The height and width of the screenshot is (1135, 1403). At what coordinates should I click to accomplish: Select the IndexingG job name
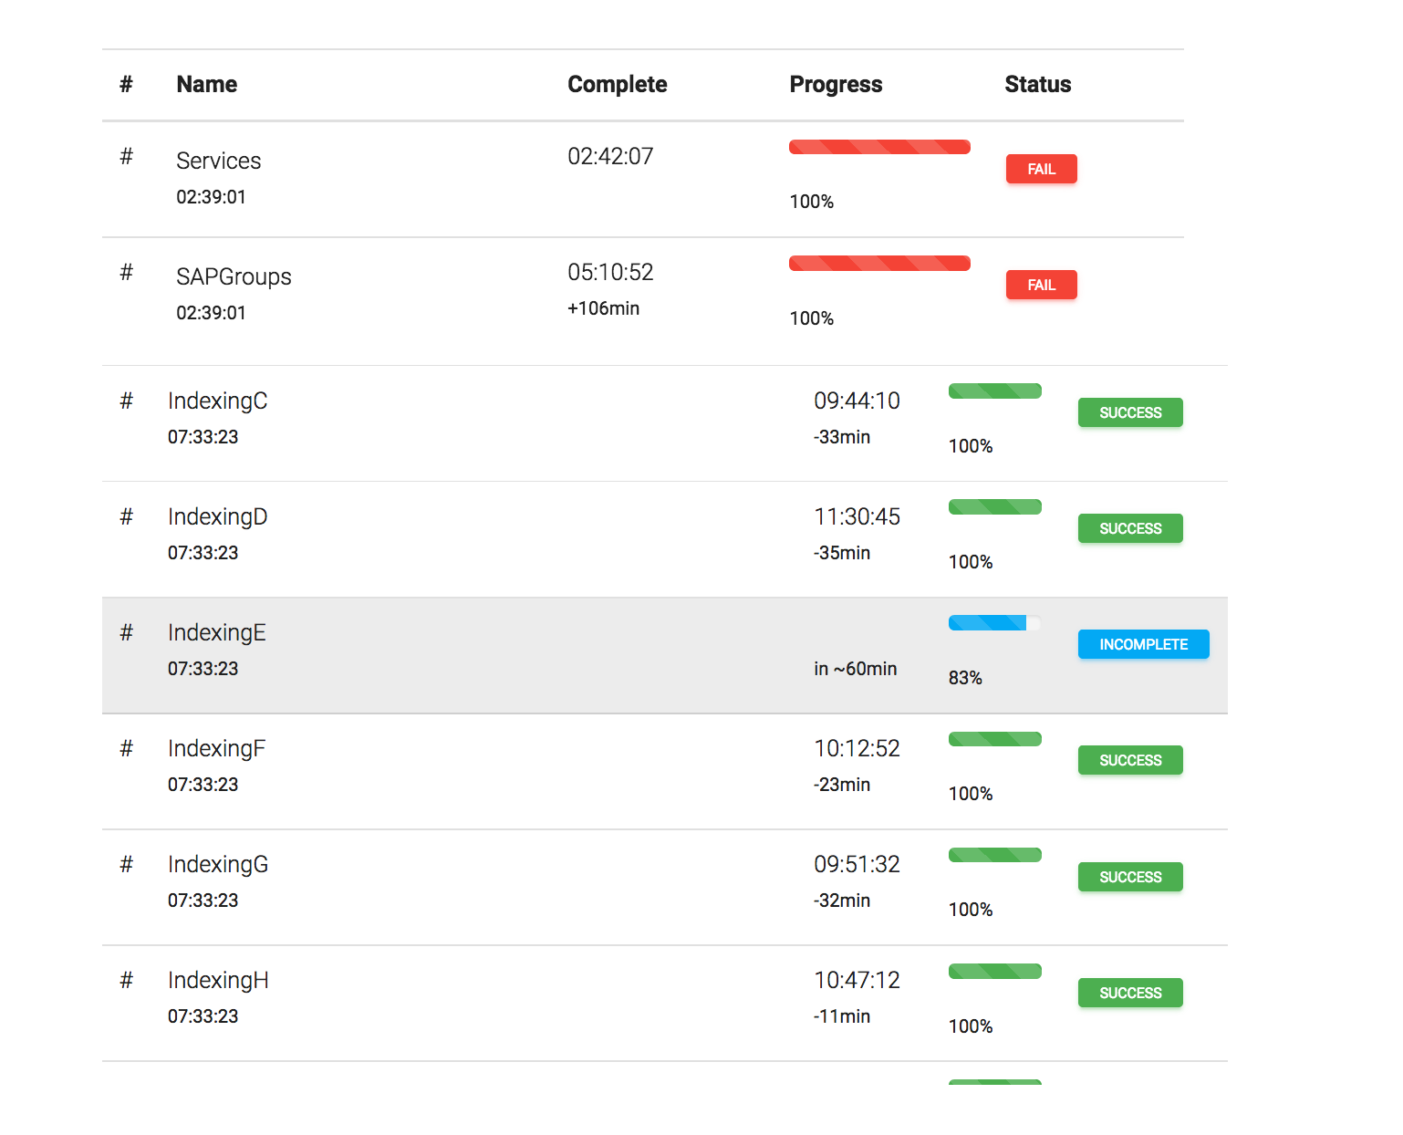[218, 865]
